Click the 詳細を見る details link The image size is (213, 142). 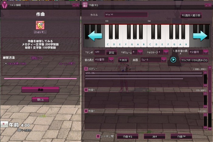click(x=40, y=32)
